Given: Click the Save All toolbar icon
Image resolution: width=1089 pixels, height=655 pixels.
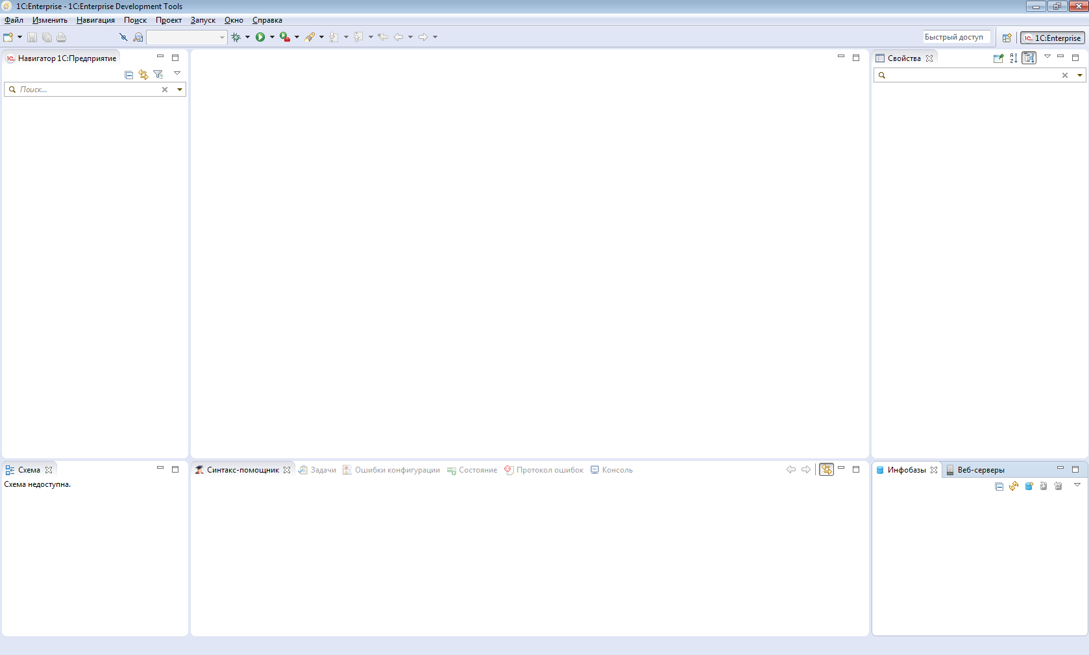Looking at the screenshot, I should (x=47, y=38).
